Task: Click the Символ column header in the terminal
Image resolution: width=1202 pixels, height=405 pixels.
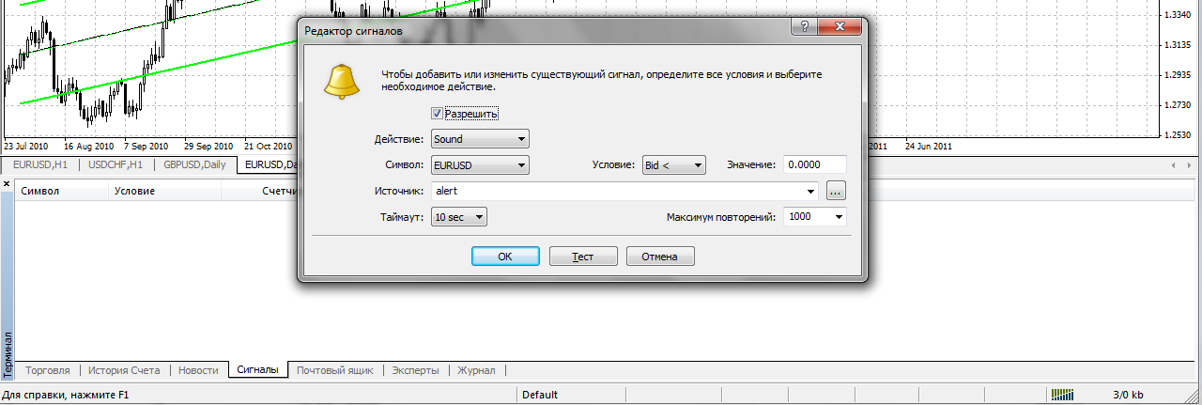Action: click(62, 191)
